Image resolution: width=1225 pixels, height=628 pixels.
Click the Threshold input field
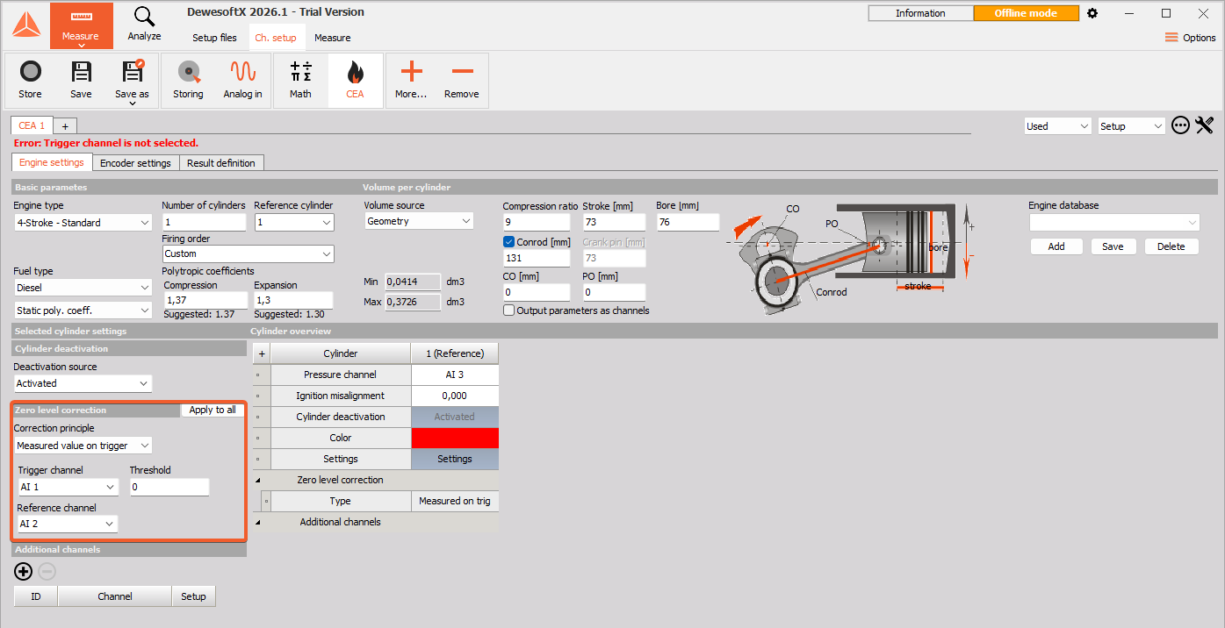[169, 487]
